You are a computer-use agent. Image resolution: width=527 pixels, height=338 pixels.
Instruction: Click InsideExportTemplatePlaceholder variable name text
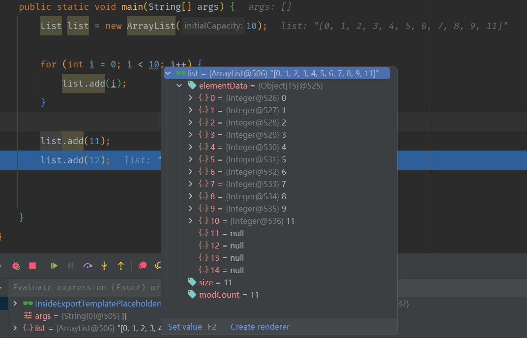(x=98, y=304)
